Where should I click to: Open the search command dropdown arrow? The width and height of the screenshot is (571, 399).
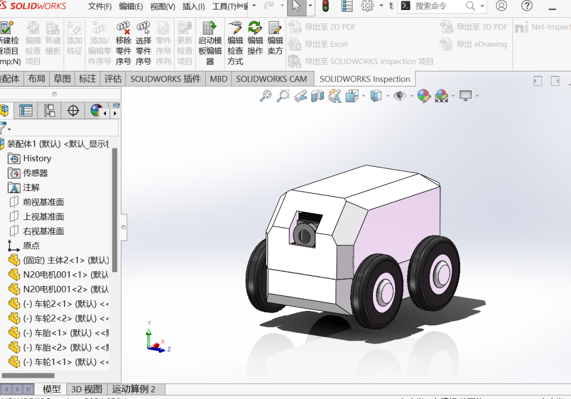(x=482, y=6)
